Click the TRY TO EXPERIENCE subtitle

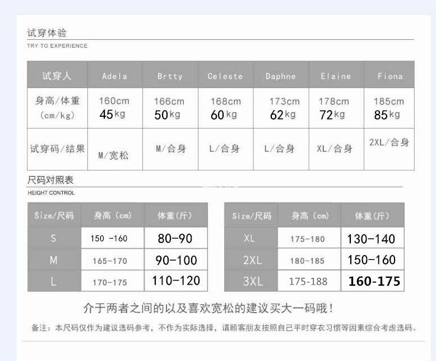click(x=57, y=45)
